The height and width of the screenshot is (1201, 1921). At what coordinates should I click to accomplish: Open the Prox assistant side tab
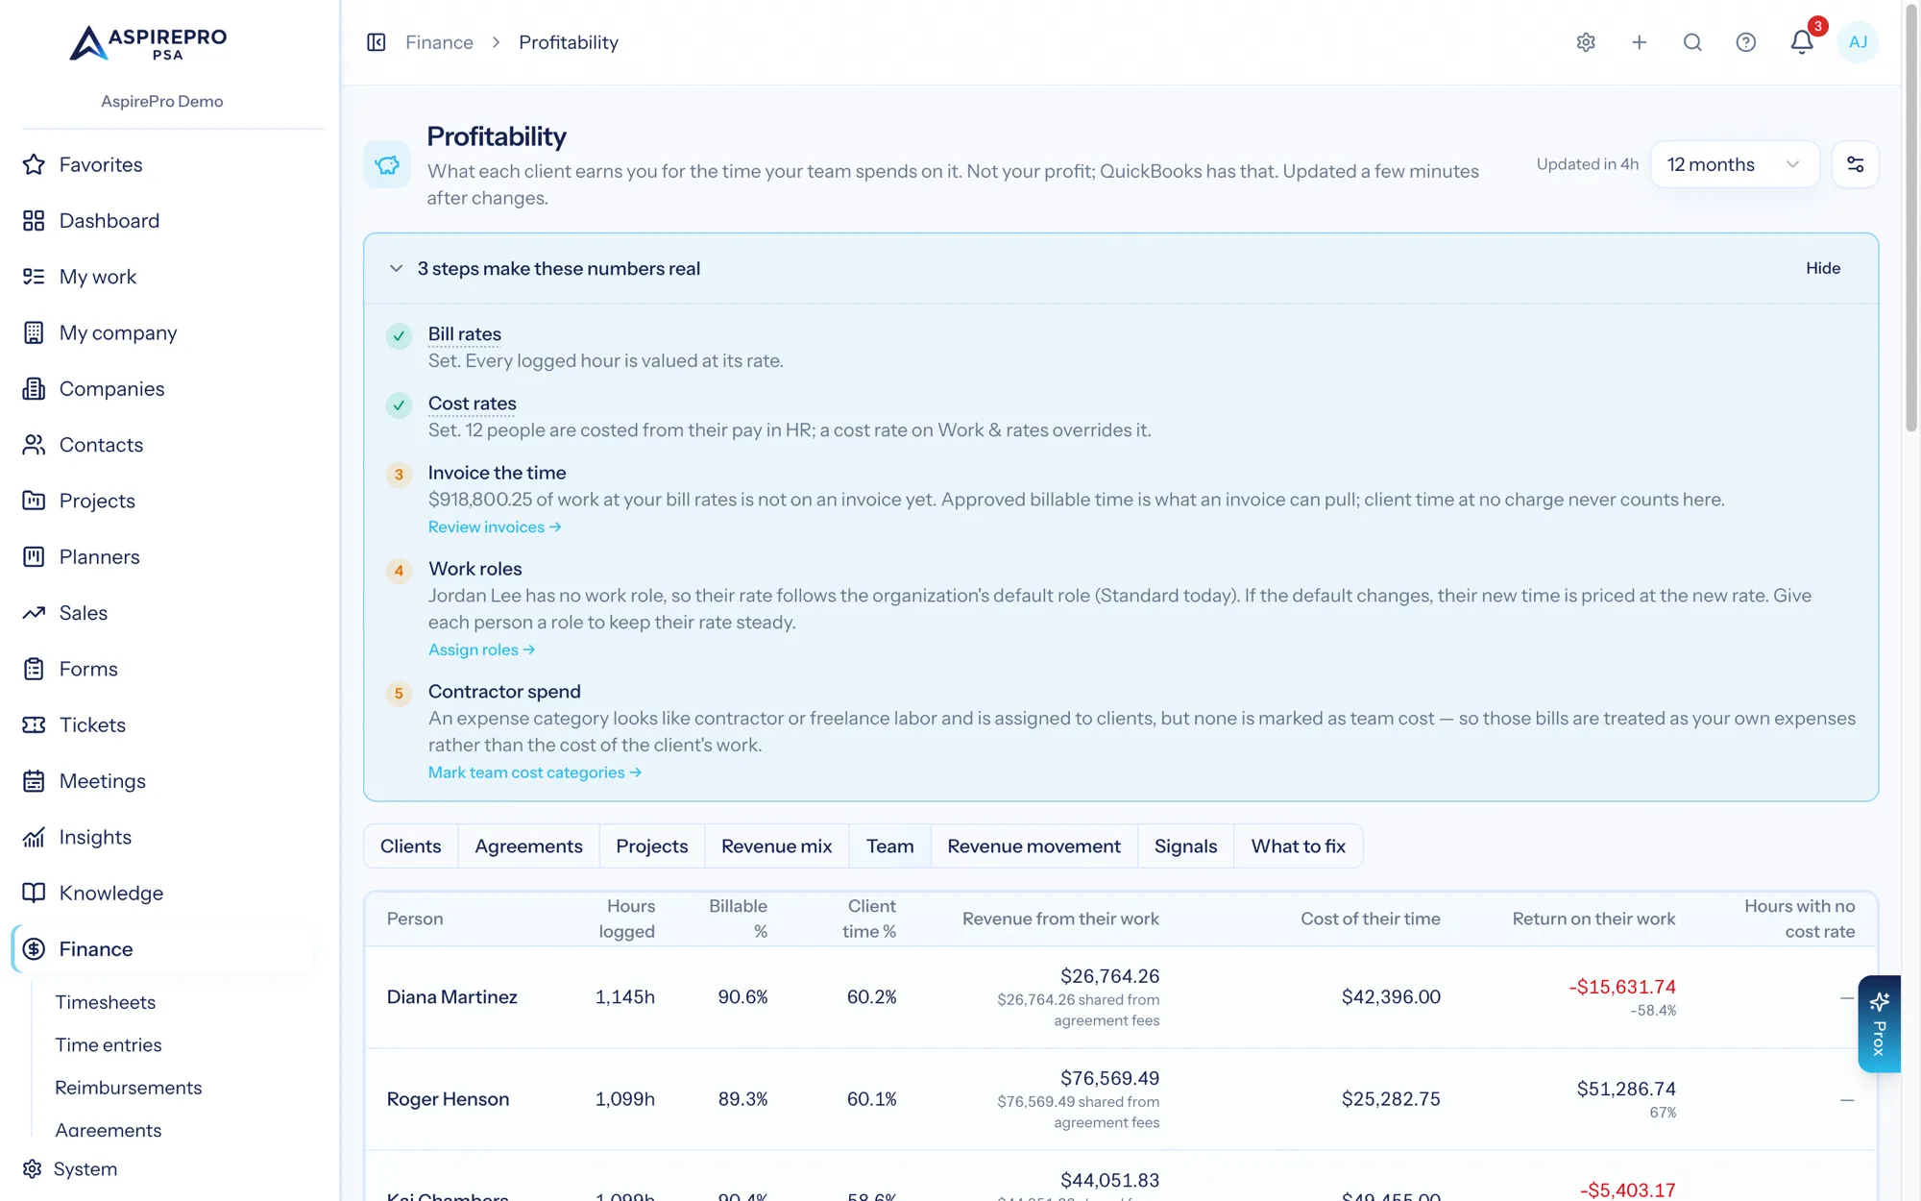1880,1024
